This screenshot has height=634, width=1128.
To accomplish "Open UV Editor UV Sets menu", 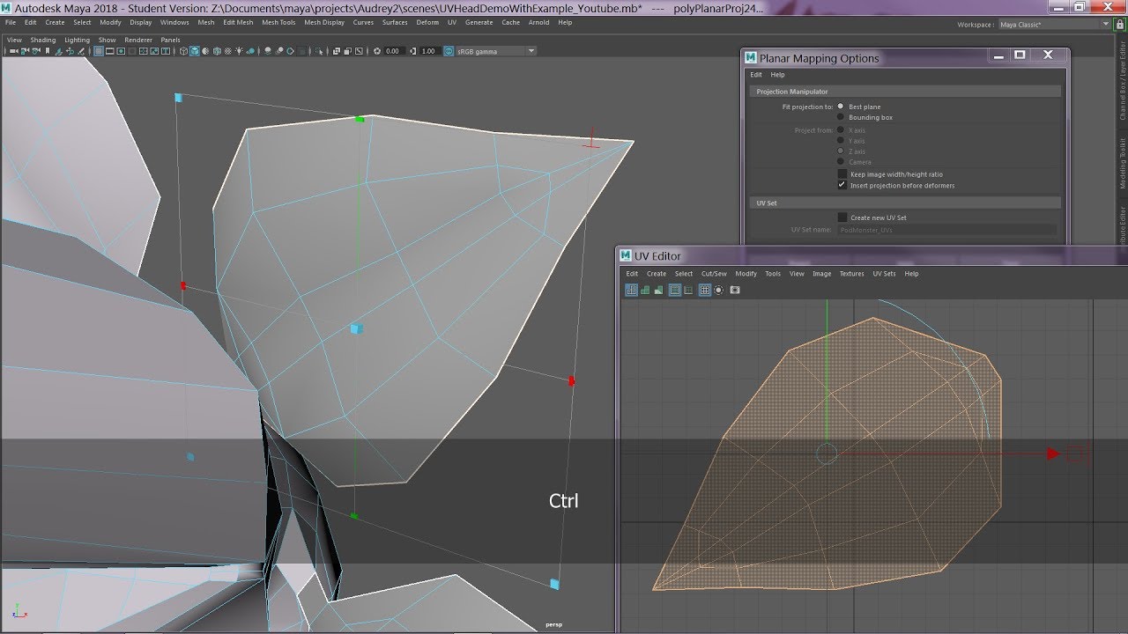I will (x=884, y=274).
